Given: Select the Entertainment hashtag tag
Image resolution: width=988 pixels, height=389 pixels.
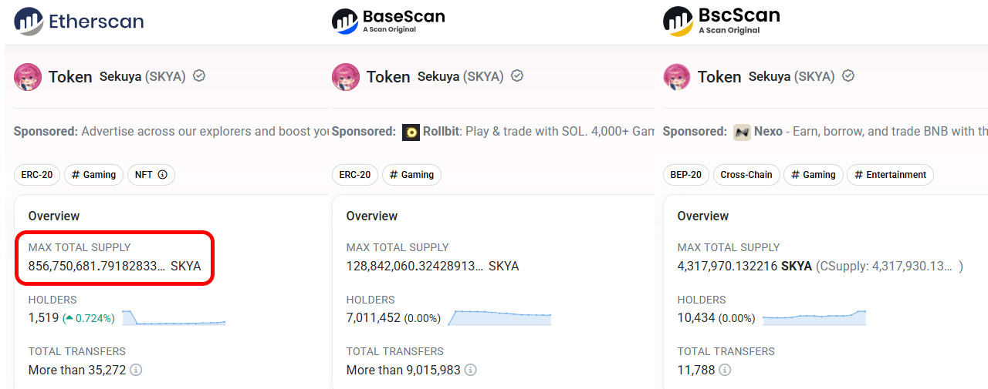Looking at the screenshot, I should (890, 175).
